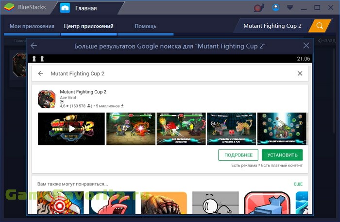Open the recommended app with pink screaming creature

pyautogui.click(x=112, y=203)
